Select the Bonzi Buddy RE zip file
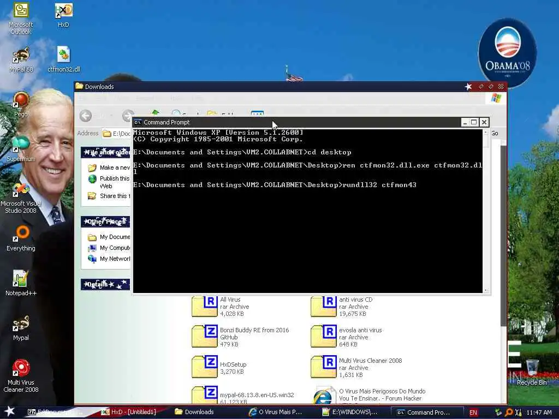The height and width of the screenshot is (419, 559). pos(241,337)
